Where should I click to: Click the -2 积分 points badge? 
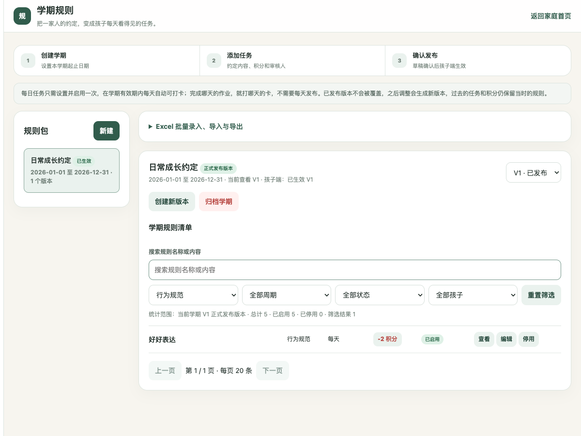click(387, 339)
